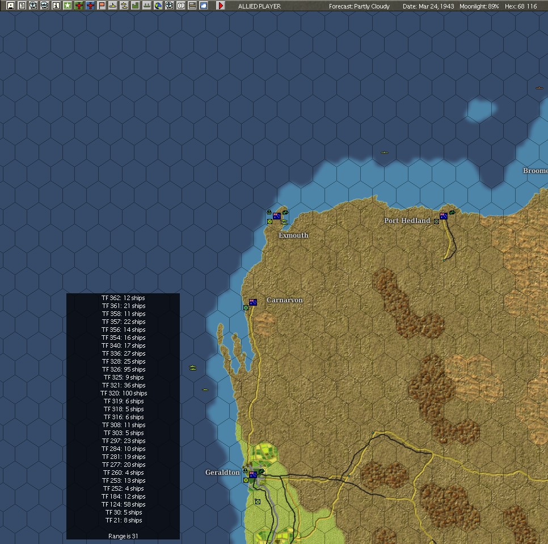This screenshot has height=544, width=548.
Task: Click the red end-turn play arrow
Action: [221, 6]
